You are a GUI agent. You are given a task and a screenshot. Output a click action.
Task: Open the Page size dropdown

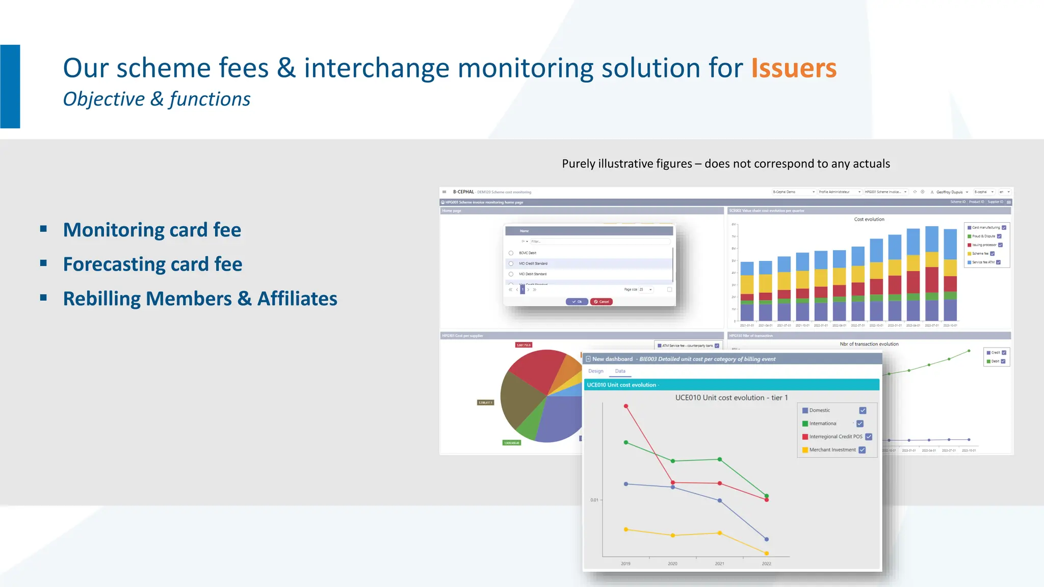click(646, 289)
